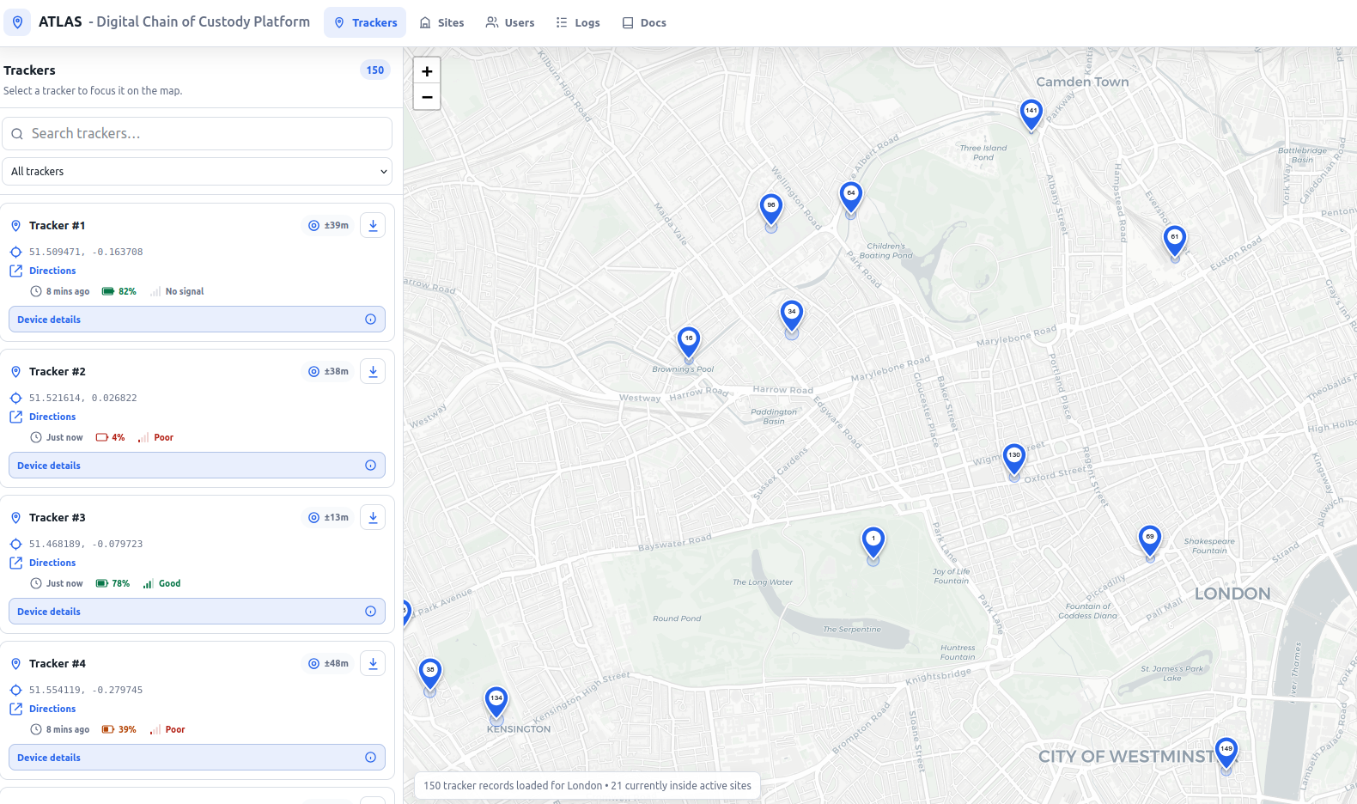Click coordinates 51.468189, -0.079723
Viewport: 1357px width, 804px height.
point(86,544)
